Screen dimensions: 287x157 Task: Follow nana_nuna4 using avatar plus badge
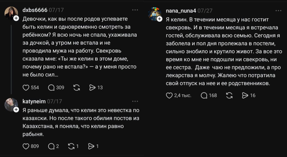[159, 19]
